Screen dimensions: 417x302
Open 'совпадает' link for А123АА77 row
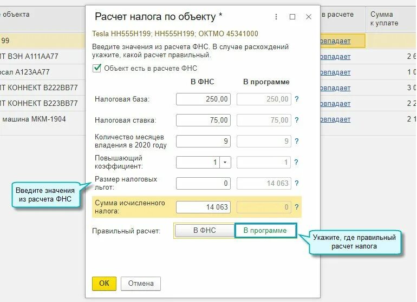click(335, 72)
